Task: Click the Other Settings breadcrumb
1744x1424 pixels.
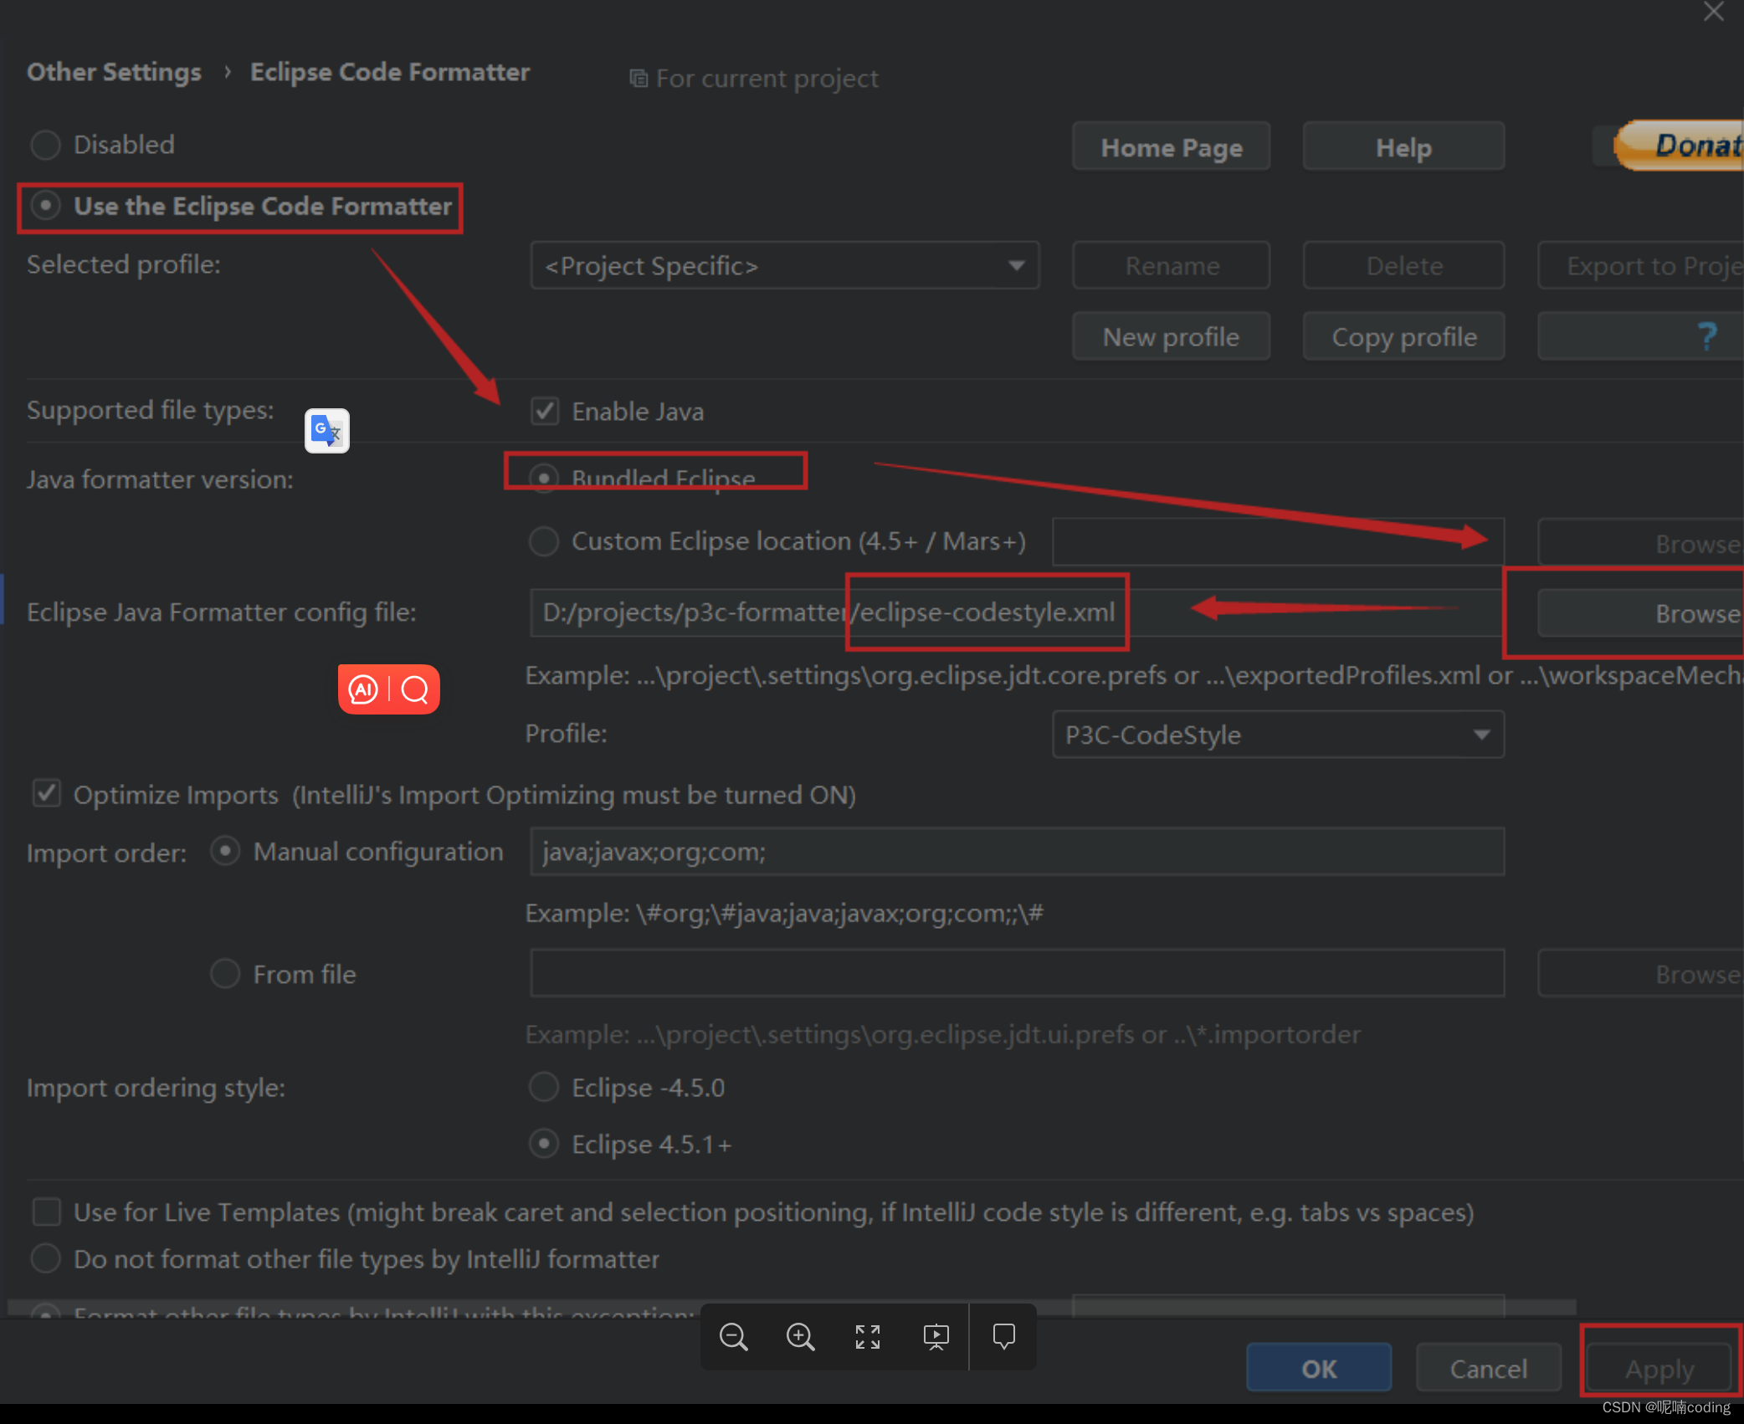Action: pyautogui.click(x=114, y=72)
